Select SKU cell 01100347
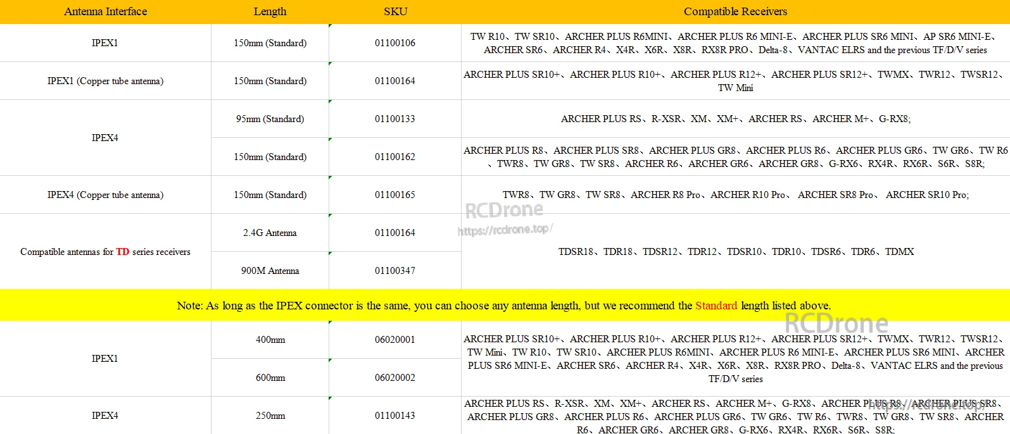 395,271
